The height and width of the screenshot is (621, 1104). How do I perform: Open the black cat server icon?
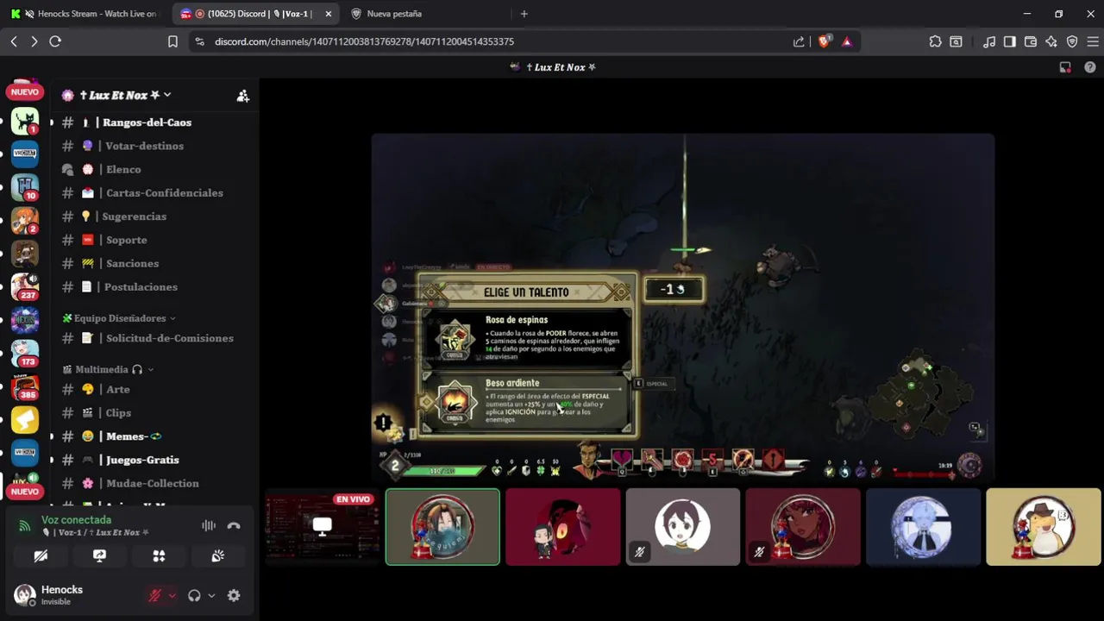point(25,121)
